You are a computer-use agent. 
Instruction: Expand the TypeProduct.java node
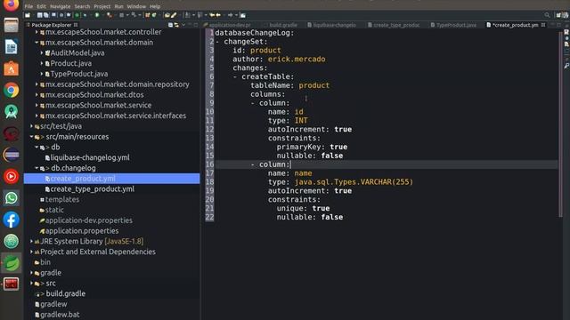click(42, 74)
